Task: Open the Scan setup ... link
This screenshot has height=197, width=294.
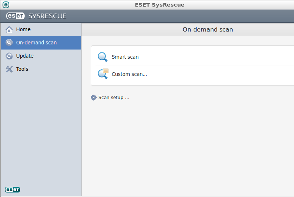Action: 114,98
